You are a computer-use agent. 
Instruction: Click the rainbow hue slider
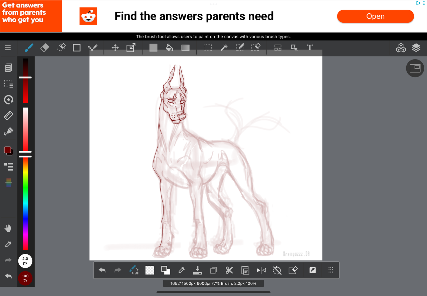pos(25,203)
